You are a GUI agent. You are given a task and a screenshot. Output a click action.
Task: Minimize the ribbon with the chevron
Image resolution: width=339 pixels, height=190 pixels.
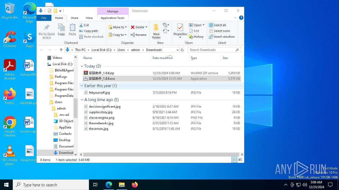click(235, 18)
